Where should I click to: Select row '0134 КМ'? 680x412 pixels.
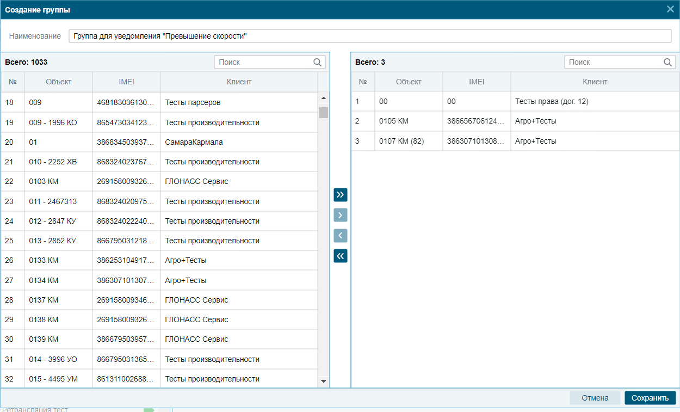tap(159, 280)
